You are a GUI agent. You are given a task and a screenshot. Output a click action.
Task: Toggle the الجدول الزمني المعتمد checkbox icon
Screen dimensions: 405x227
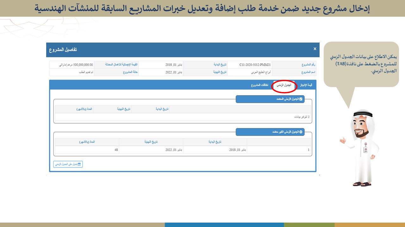301,99
